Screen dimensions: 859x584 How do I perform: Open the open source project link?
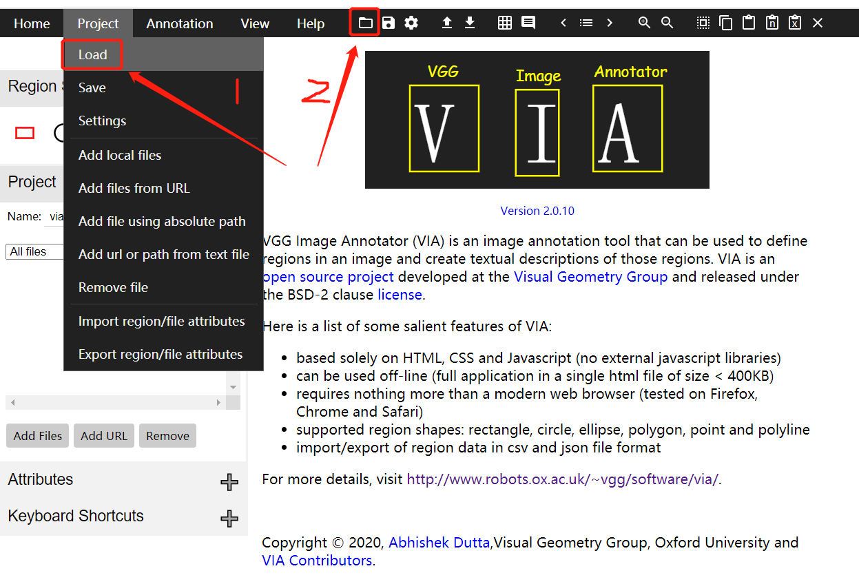coord(328,276)
